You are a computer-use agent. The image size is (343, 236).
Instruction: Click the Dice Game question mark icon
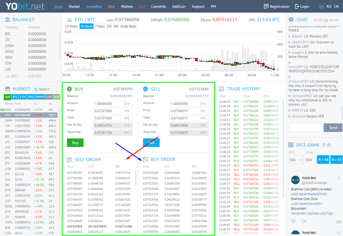click(x=324, y=145)
